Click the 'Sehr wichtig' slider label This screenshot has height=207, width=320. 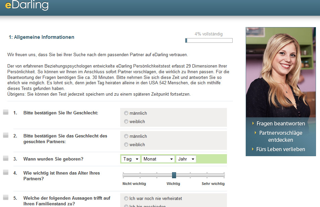[x=213, y=184]
